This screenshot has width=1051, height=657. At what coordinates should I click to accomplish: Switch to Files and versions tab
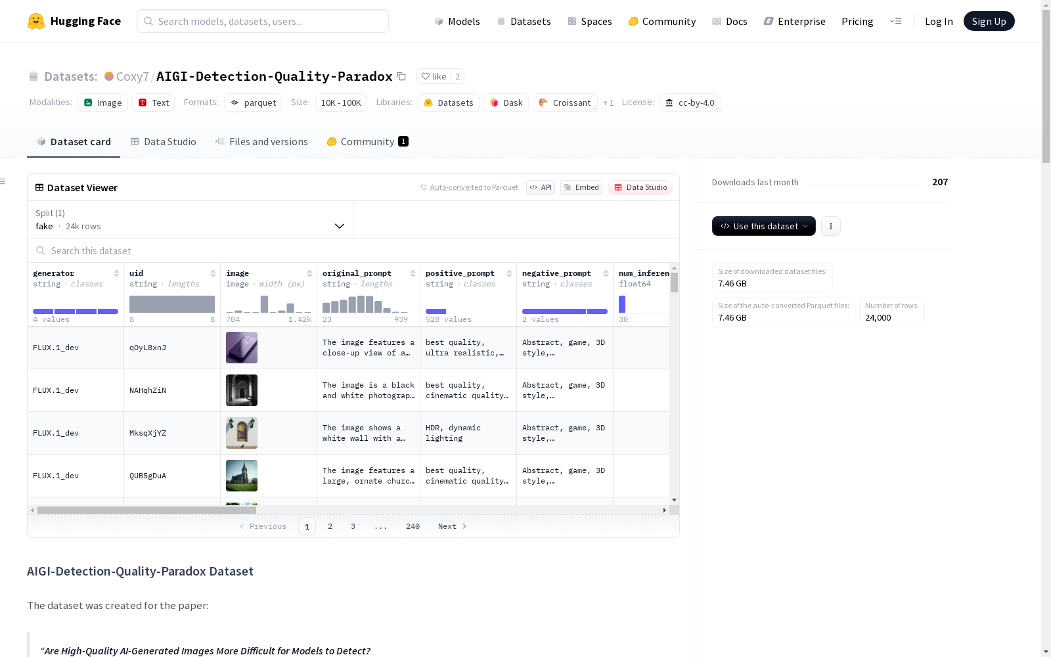[261, 142]
